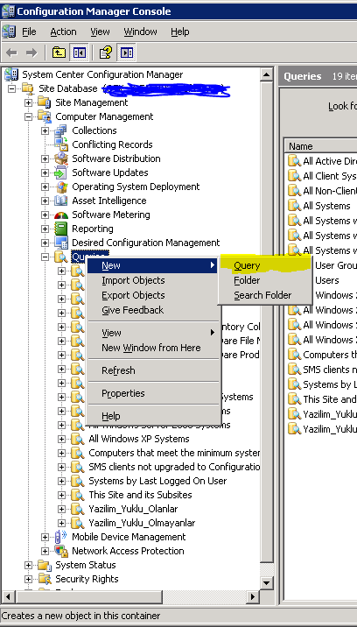This screenshot has height=627, width=357.
Task: Select Asset Intelligence in the tree
Action: coord(109,201)
